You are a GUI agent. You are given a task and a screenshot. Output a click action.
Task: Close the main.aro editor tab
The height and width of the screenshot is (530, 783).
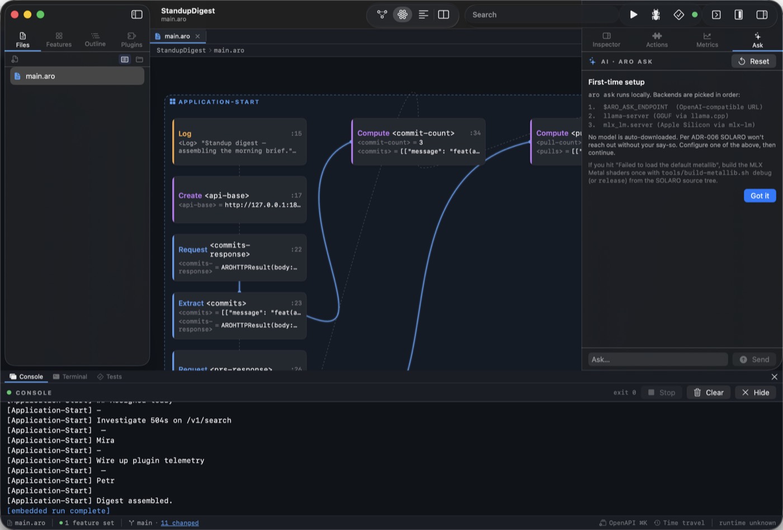[x=197, y=36]
